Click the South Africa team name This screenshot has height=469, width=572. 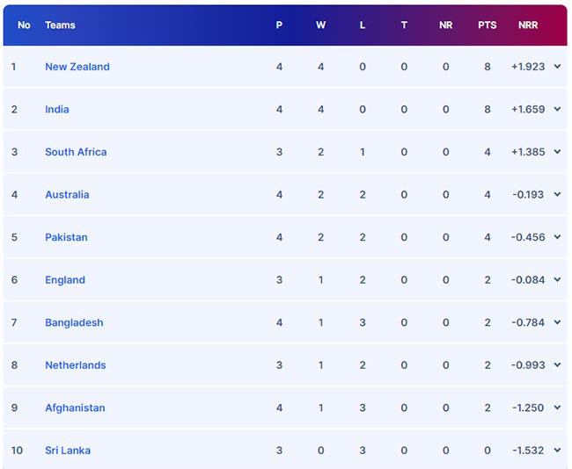(x=76, y=152)
